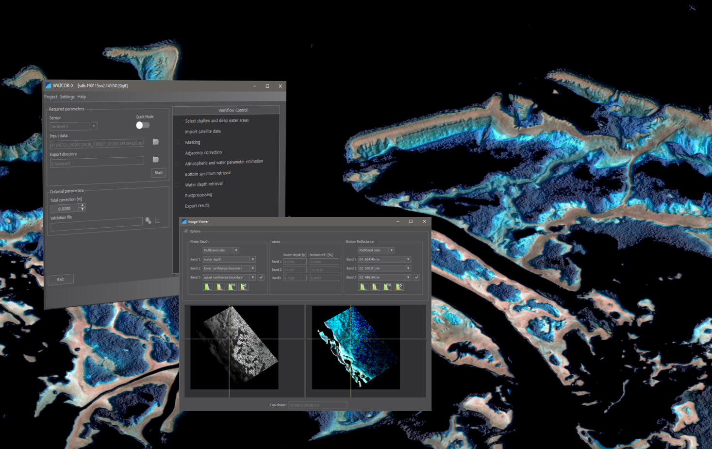Select 'Select shallow and deep water areas' step
The image size is (712, 449).
coord(217,121)
